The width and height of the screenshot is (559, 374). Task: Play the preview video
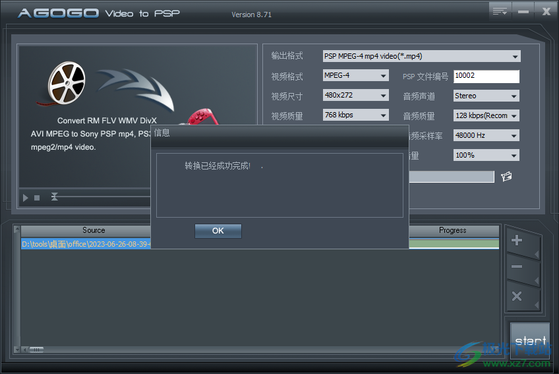25,198
